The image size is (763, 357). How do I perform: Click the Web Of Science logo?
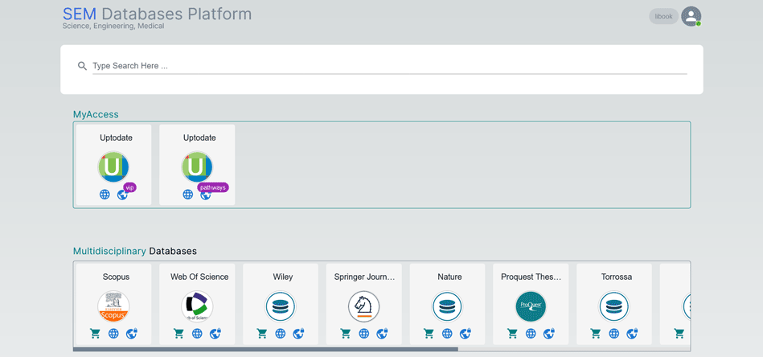(x=197, y=306)
